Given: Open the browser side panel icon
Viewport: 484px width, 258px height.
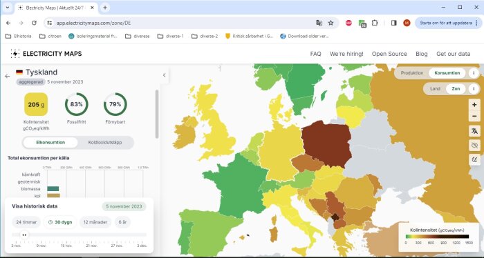Looking at the screenshot, I should (x=394, y=23).
